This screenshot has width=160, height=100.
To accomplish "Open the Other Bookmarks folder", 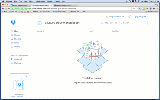I will coord(152,12).
